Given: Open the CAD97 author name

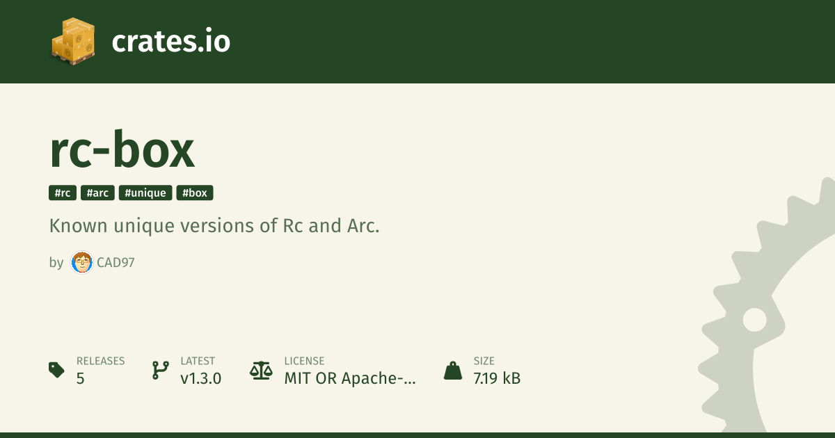Looking at the screenshot, I should 116,263.
